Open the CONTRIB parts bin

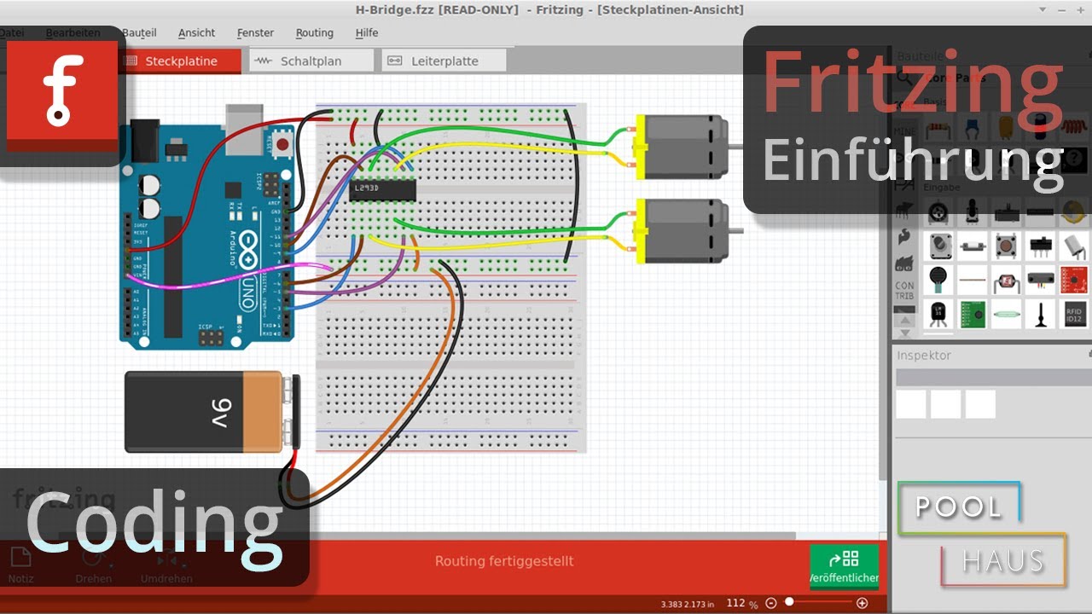point(904,291)
